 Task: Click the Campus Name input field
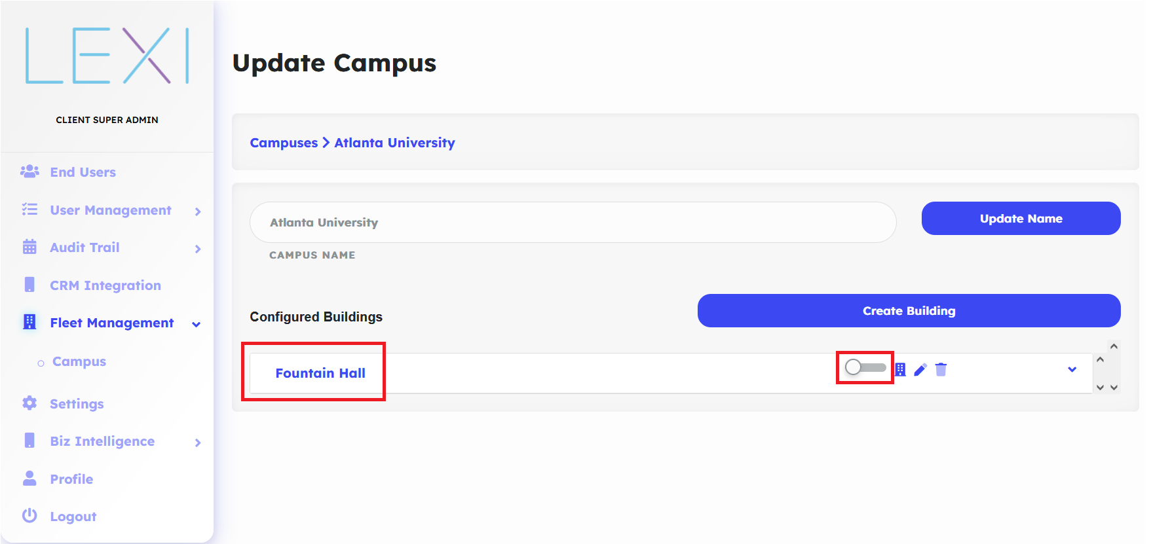point(573,223)
